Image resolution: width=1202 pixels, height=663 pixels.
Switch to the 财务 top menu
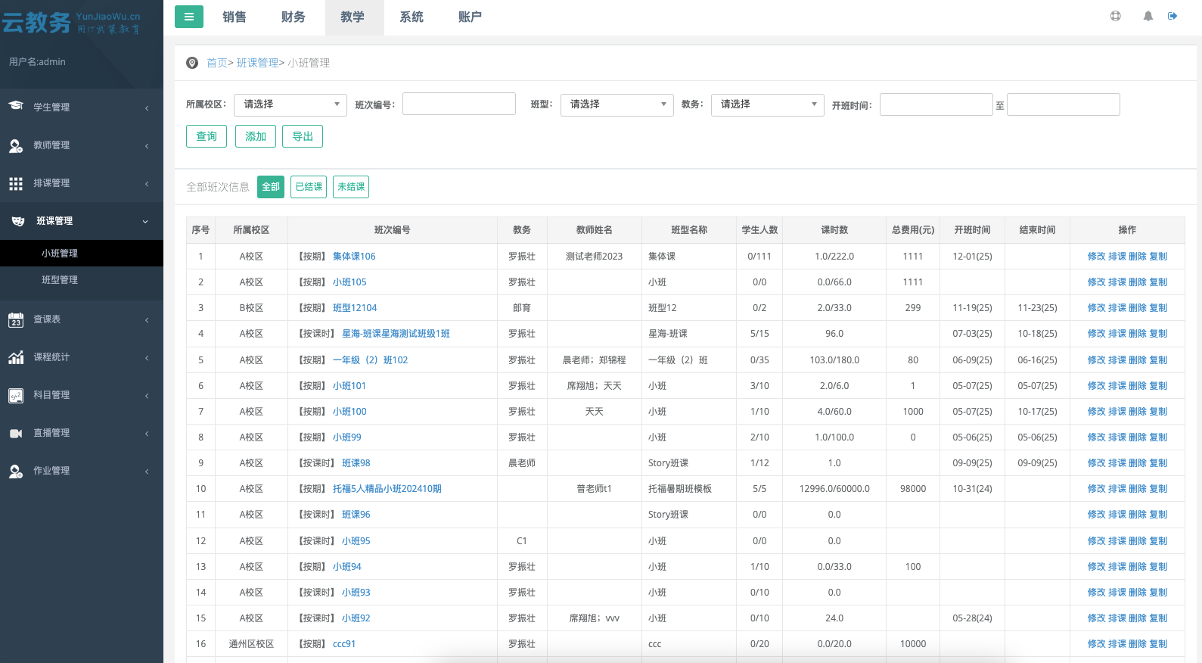pyautogui.click(x=293, y=17)
